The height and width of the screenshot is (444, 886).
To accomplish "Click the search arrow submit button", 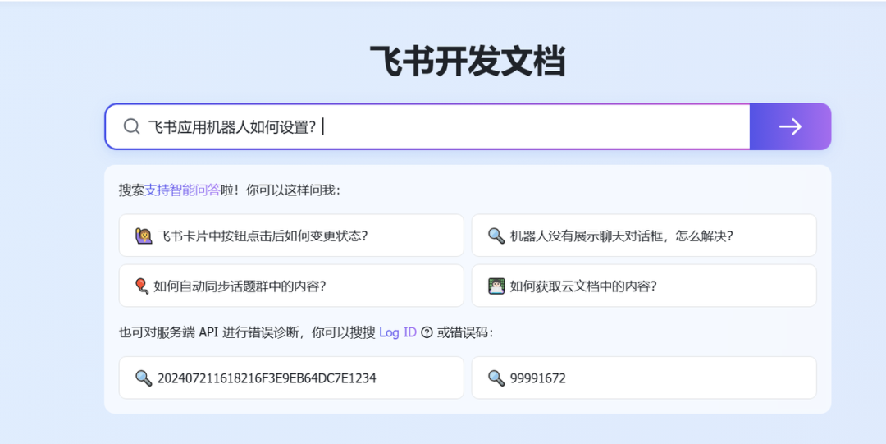I will [x=790, y=126].
